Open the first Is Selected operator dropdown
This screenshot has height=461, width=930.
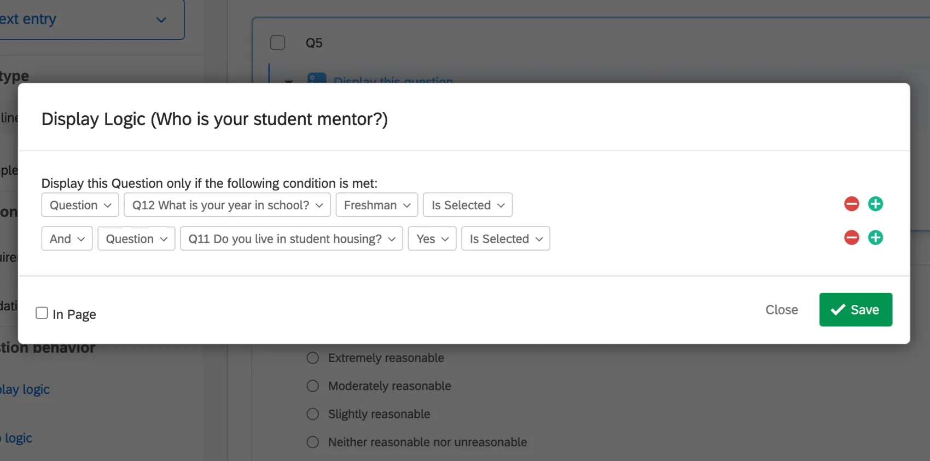pos(467,205)
